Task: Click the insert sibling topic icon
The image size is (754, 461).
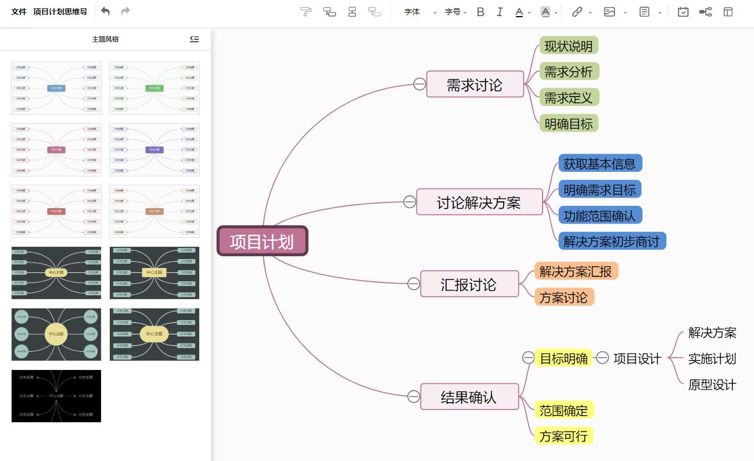Action: [x=330, y=12]
